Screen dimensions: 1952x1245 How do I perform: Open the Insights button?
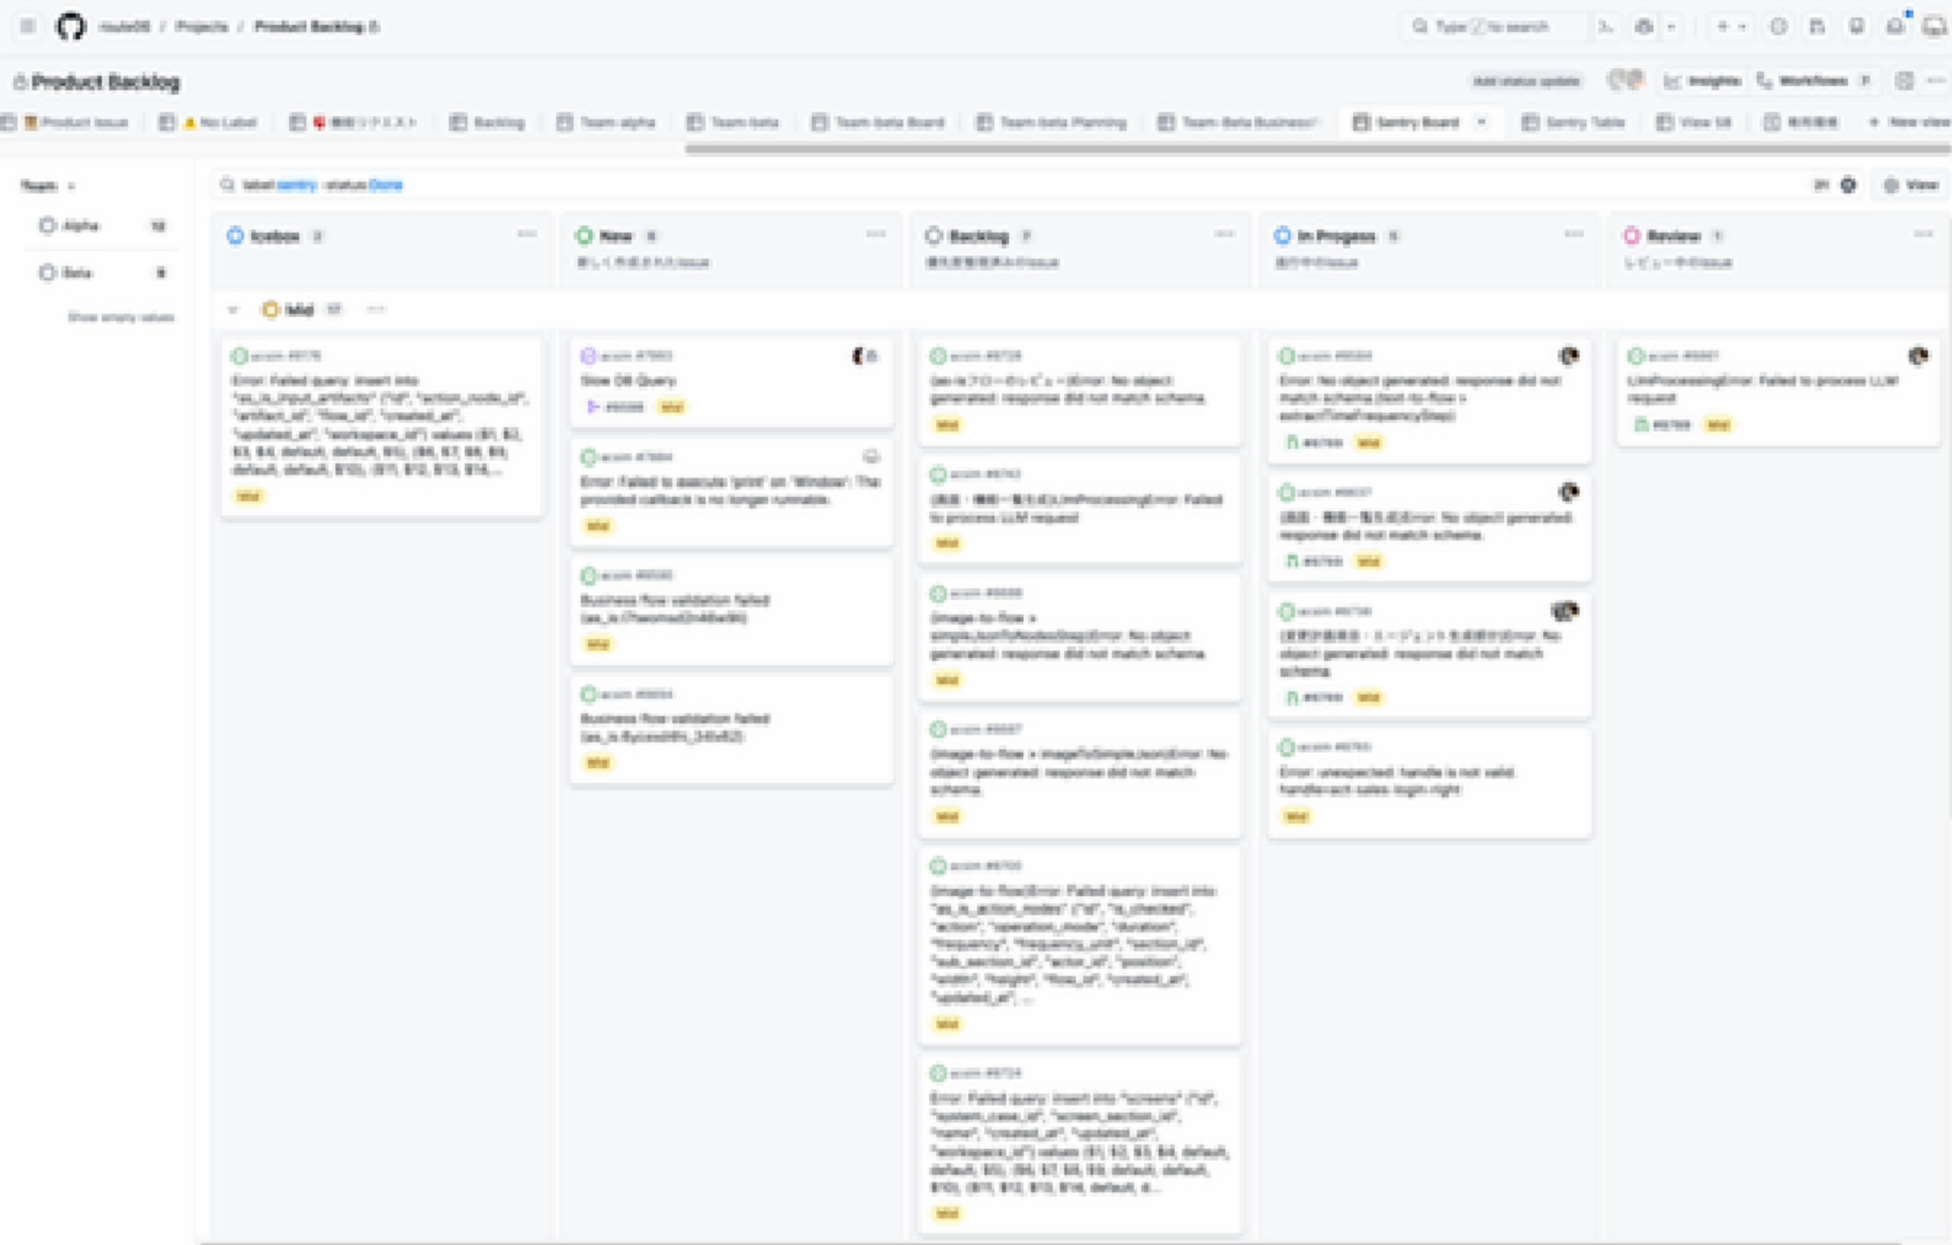(1703, 81)
